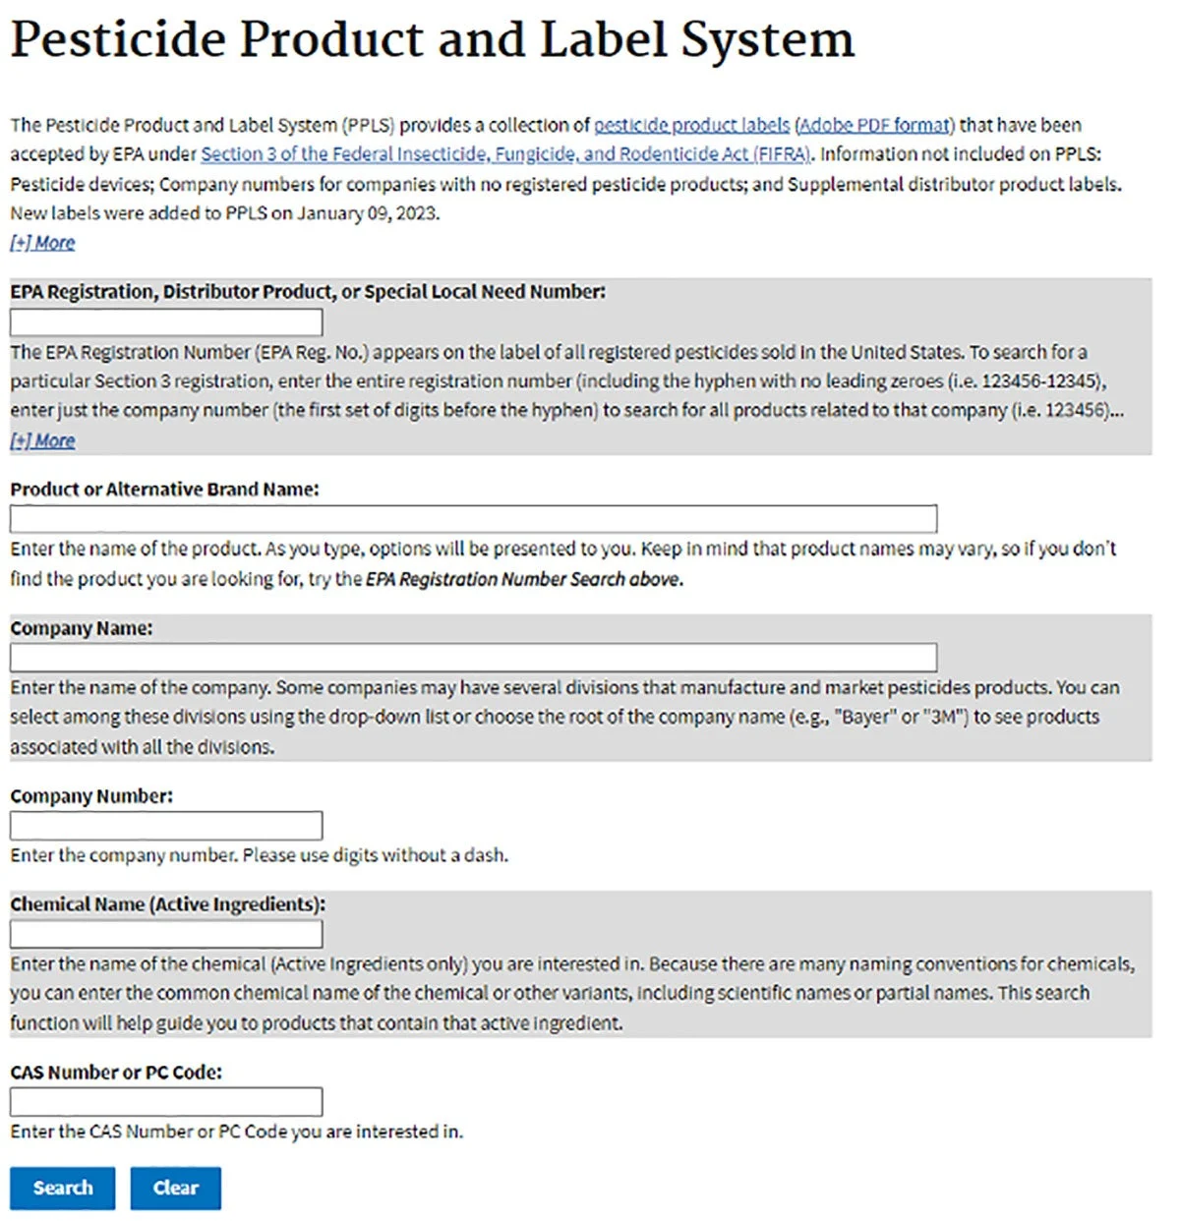Viewport: 1180px width, 1221px height.
Task: Focus the Product or Alternative Brand Name field
Action: (473, 519)
